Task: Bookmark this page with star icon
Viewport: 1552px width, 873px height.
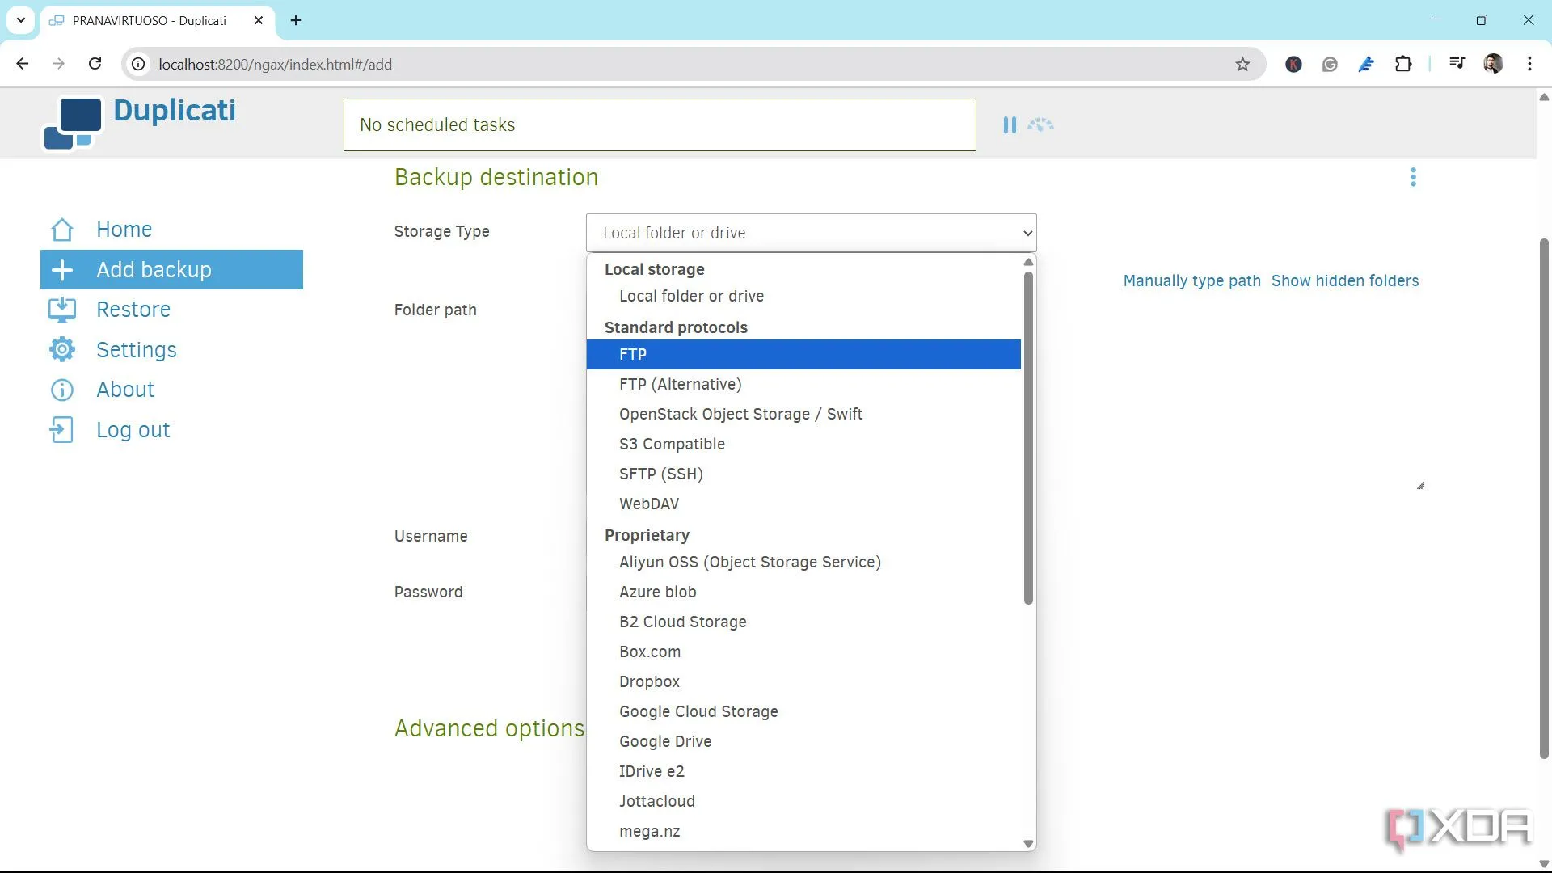Action: [1242, 65]
